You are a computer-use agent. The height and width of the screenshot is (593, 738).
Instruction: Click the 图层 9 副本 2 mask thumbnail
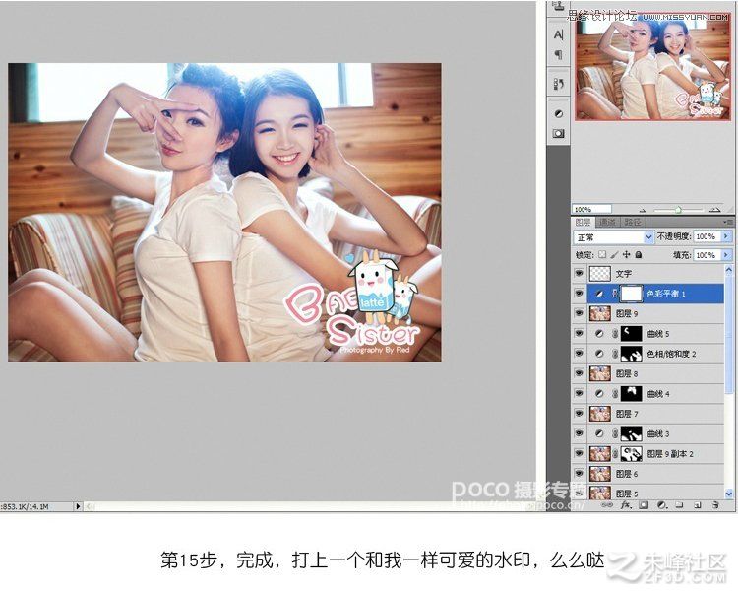click(x=631, y=453)
